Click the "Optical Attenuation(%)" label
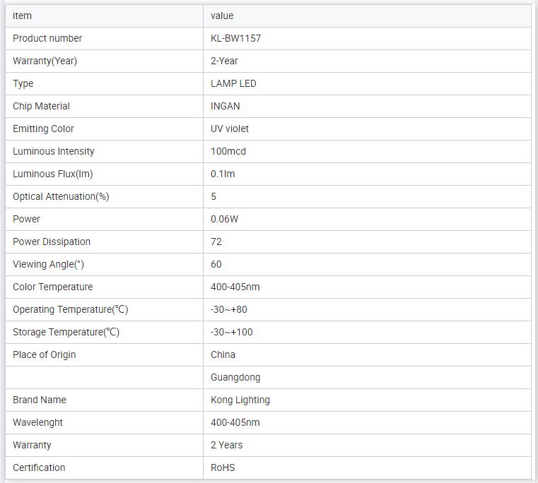 [61, 196]
